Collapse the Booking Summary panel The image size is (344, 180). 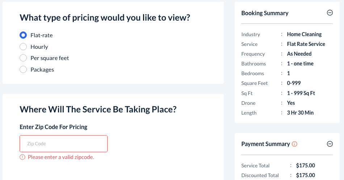point(330,13)
